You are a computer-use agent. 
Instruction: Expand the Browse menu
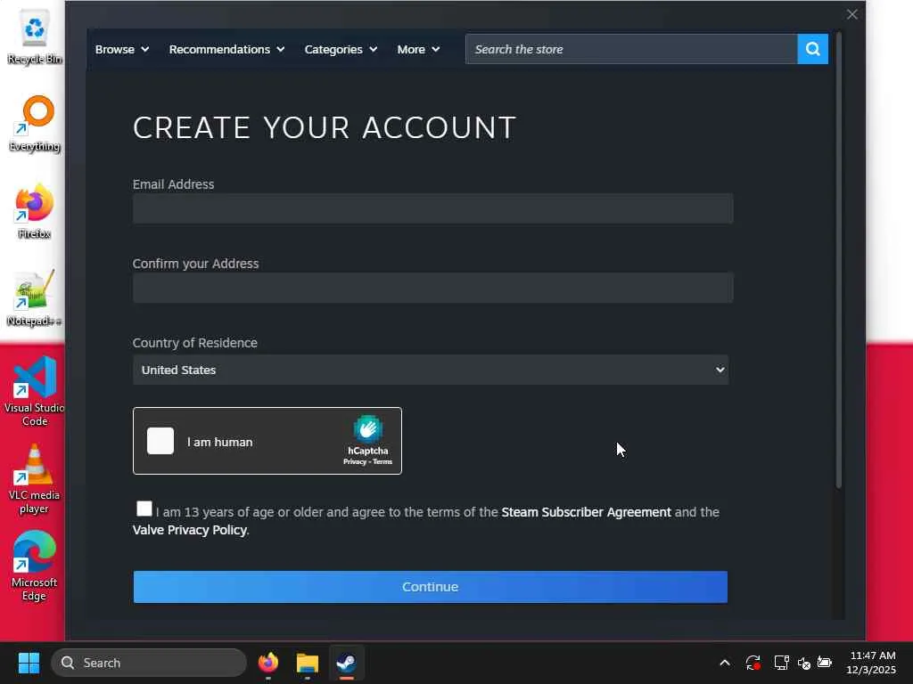pyautogui.click(x=122, y=50)
